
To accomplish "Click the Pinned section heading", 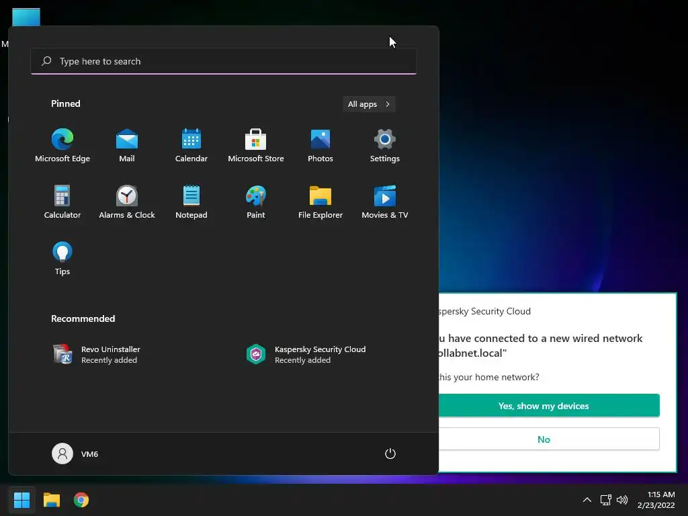I will (x=66, y=103).
